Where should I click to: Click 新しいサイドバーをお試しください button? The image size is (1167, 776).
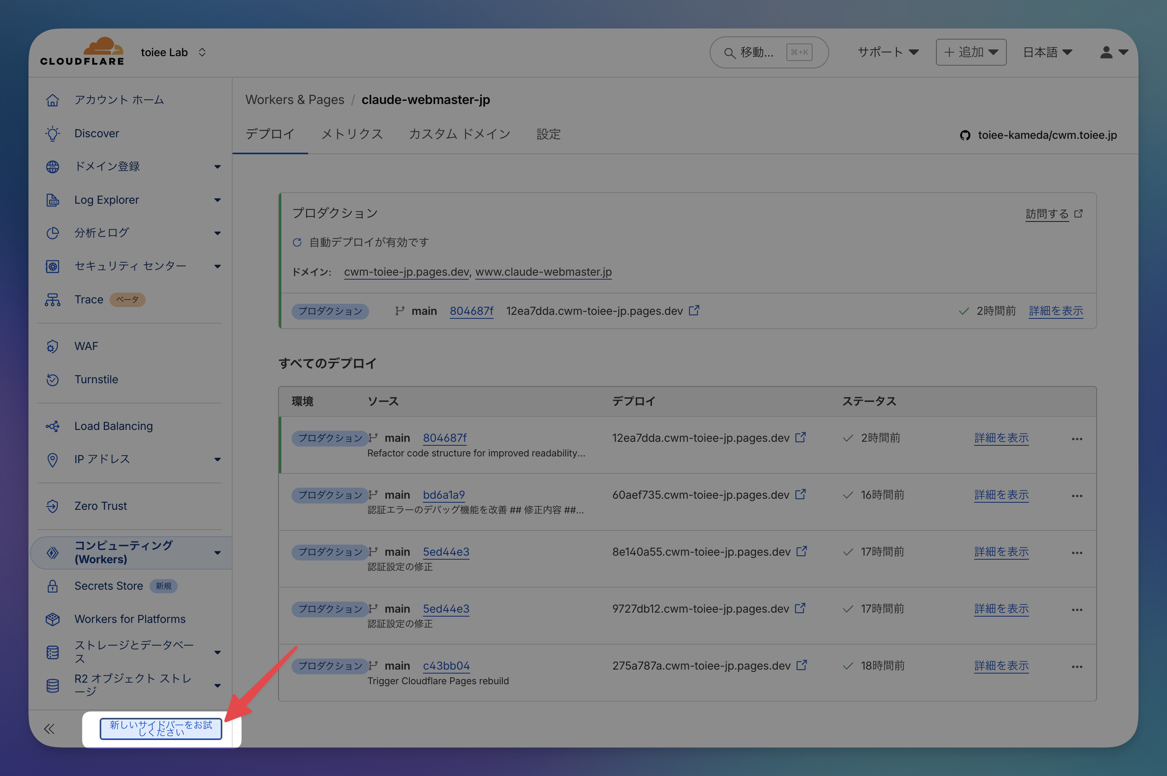coord(161,729)
